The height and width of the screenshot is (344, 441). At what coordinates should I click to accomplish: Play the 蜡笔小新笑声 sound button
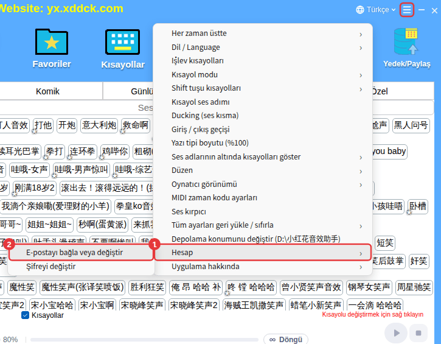tap(316, 305)
